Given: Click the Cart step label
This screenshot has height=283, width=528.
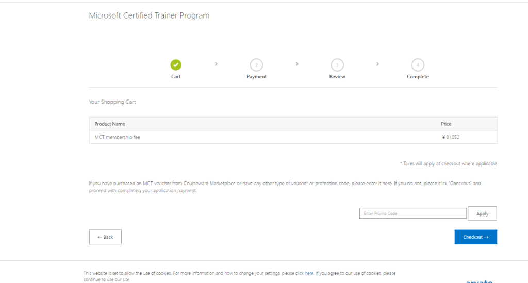Looking at the screenshot, I should pos(176,77).
